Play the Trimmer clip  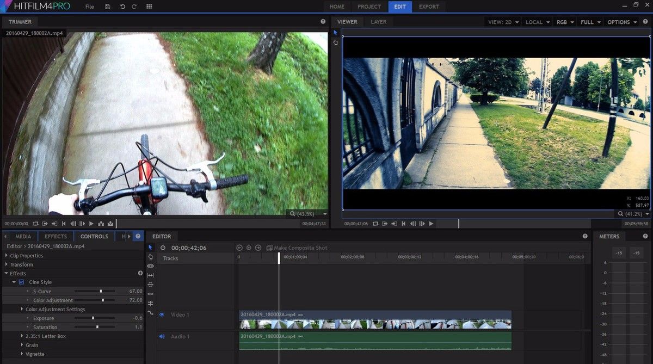click(x=91, y=224)
